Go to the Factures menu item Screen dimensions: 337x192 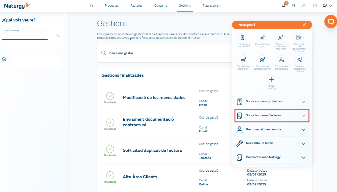pyautogui.click(x=136, y=6)
